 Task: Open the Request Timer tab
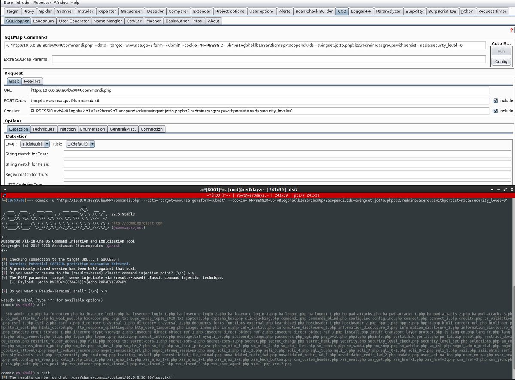492,12
